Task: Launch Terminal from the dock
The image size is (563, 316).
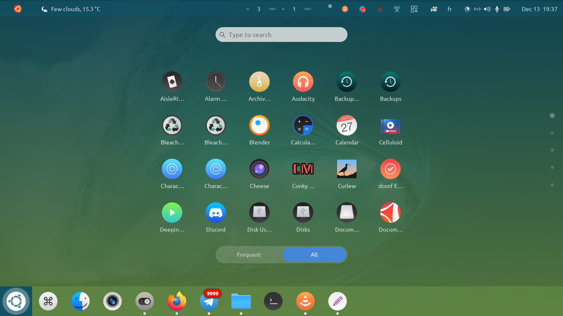Action: (273, 301)
